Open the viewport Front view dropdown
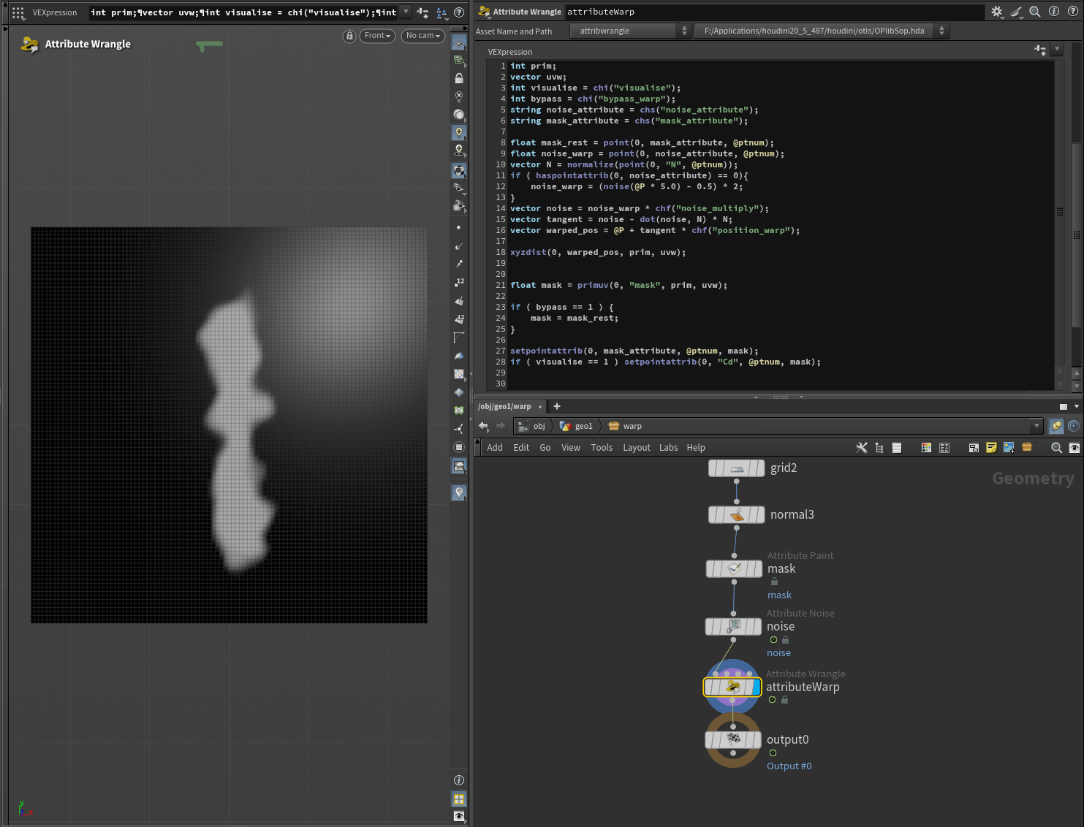 (x=378, y=36)
